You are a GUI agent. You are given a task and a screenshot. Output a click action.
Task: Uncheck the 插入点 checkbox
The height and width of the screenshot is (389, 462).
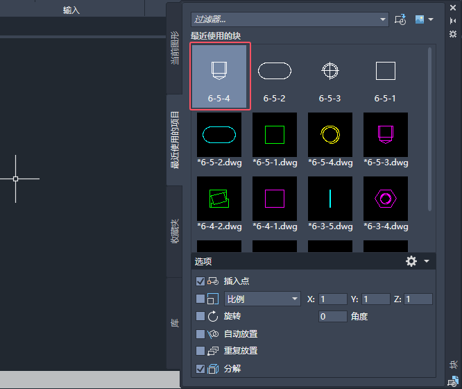pyautogui.click(x=200, y=281)
